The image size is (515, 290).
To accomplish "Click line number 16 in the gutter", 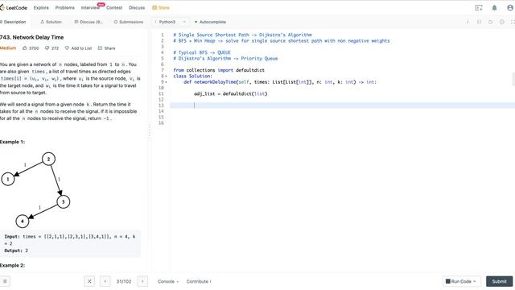I will click(x=161, y=123).
